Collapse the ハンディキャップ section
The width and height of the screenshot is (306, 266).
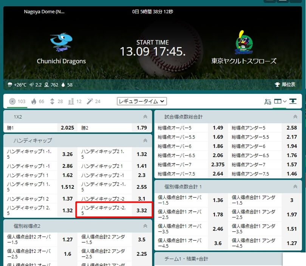pos(145,141)
